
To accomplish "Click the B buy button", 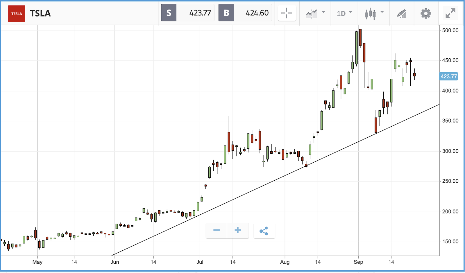I will pos(226,13).
